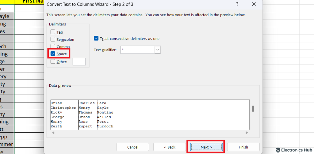Enable the Tab delimiter checkbox
The width and height of the screenshot is (314, 154).
pyautogui.click(x=53, y=32)
